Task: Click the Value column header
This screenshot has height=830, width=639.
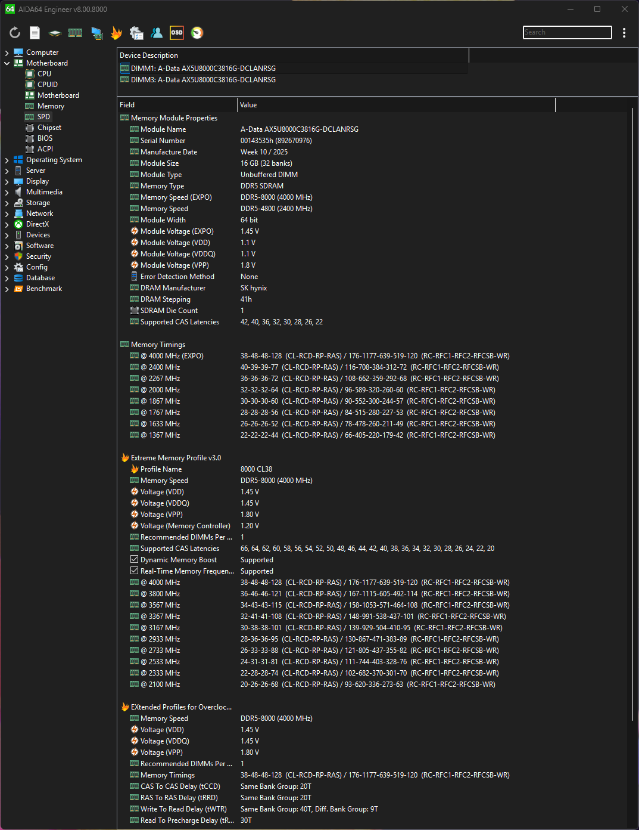Action: pyautogui.click(x=248, y=105)
